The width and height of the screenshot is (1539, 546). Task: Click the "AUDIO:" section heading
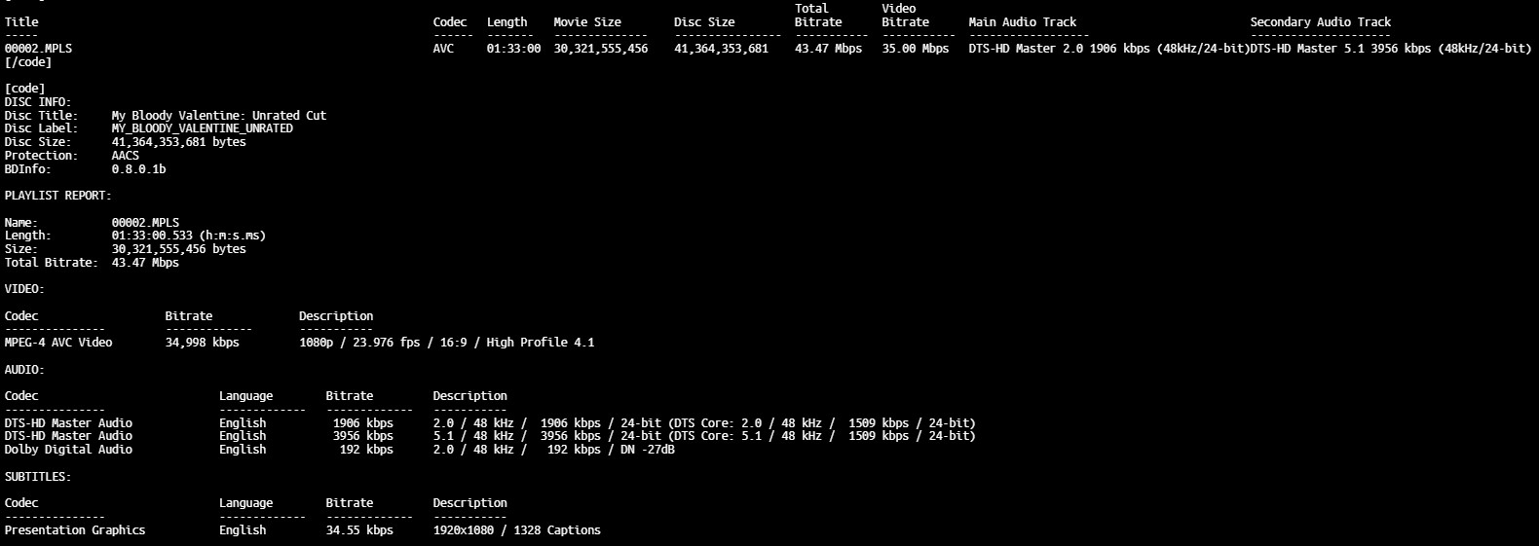pyautogui.click(x=24, y=370)
